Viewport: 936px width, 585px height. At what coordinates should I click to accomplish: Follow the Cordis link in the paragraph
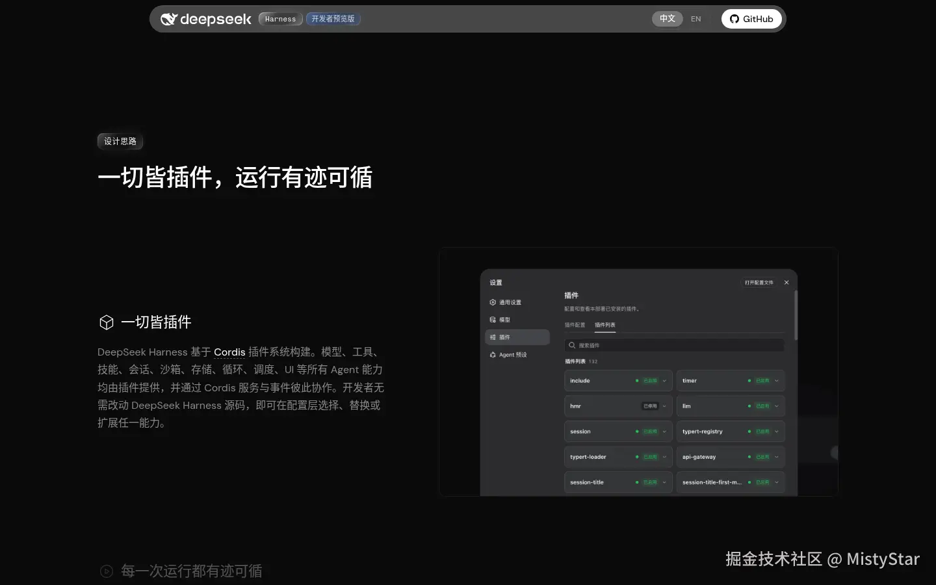coord(229,352)
